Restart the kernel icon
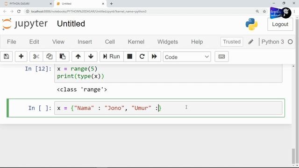 click(142, 56)
